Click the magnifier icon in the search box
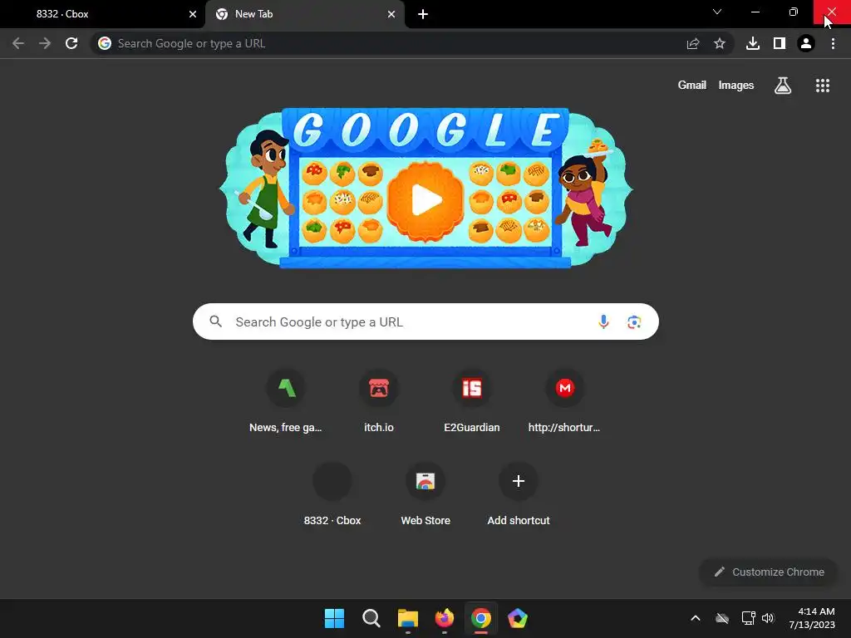Viewport: 851px width, 638px height. point(215,321)
